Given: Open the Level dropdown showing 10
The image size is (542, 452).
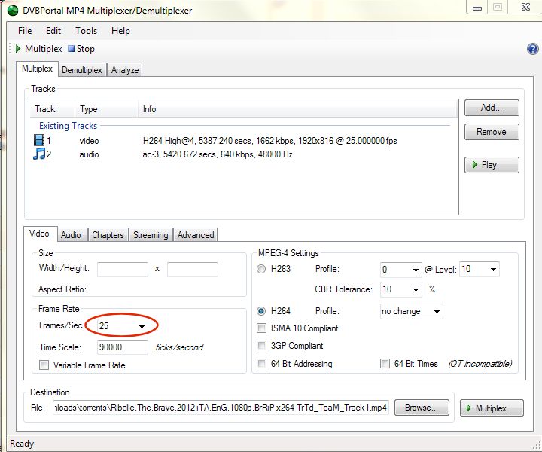Looking at the screenshot, I should (480, 269).
